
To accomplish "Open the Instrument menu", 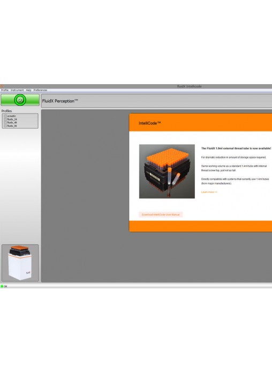I will point(17,90).
